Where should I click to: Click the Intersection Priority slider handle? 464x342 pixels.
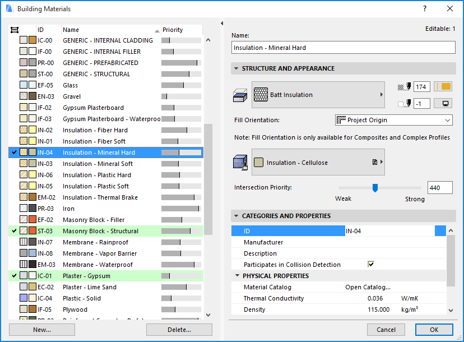pos(375,188)
